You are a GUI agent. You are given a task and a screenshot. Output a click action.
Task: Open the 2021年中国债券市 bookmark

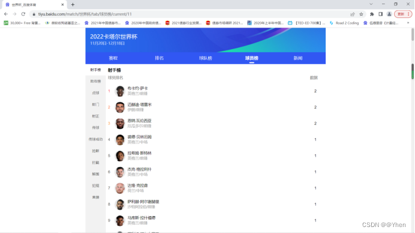pyautogui.click(x=103, y=23)
